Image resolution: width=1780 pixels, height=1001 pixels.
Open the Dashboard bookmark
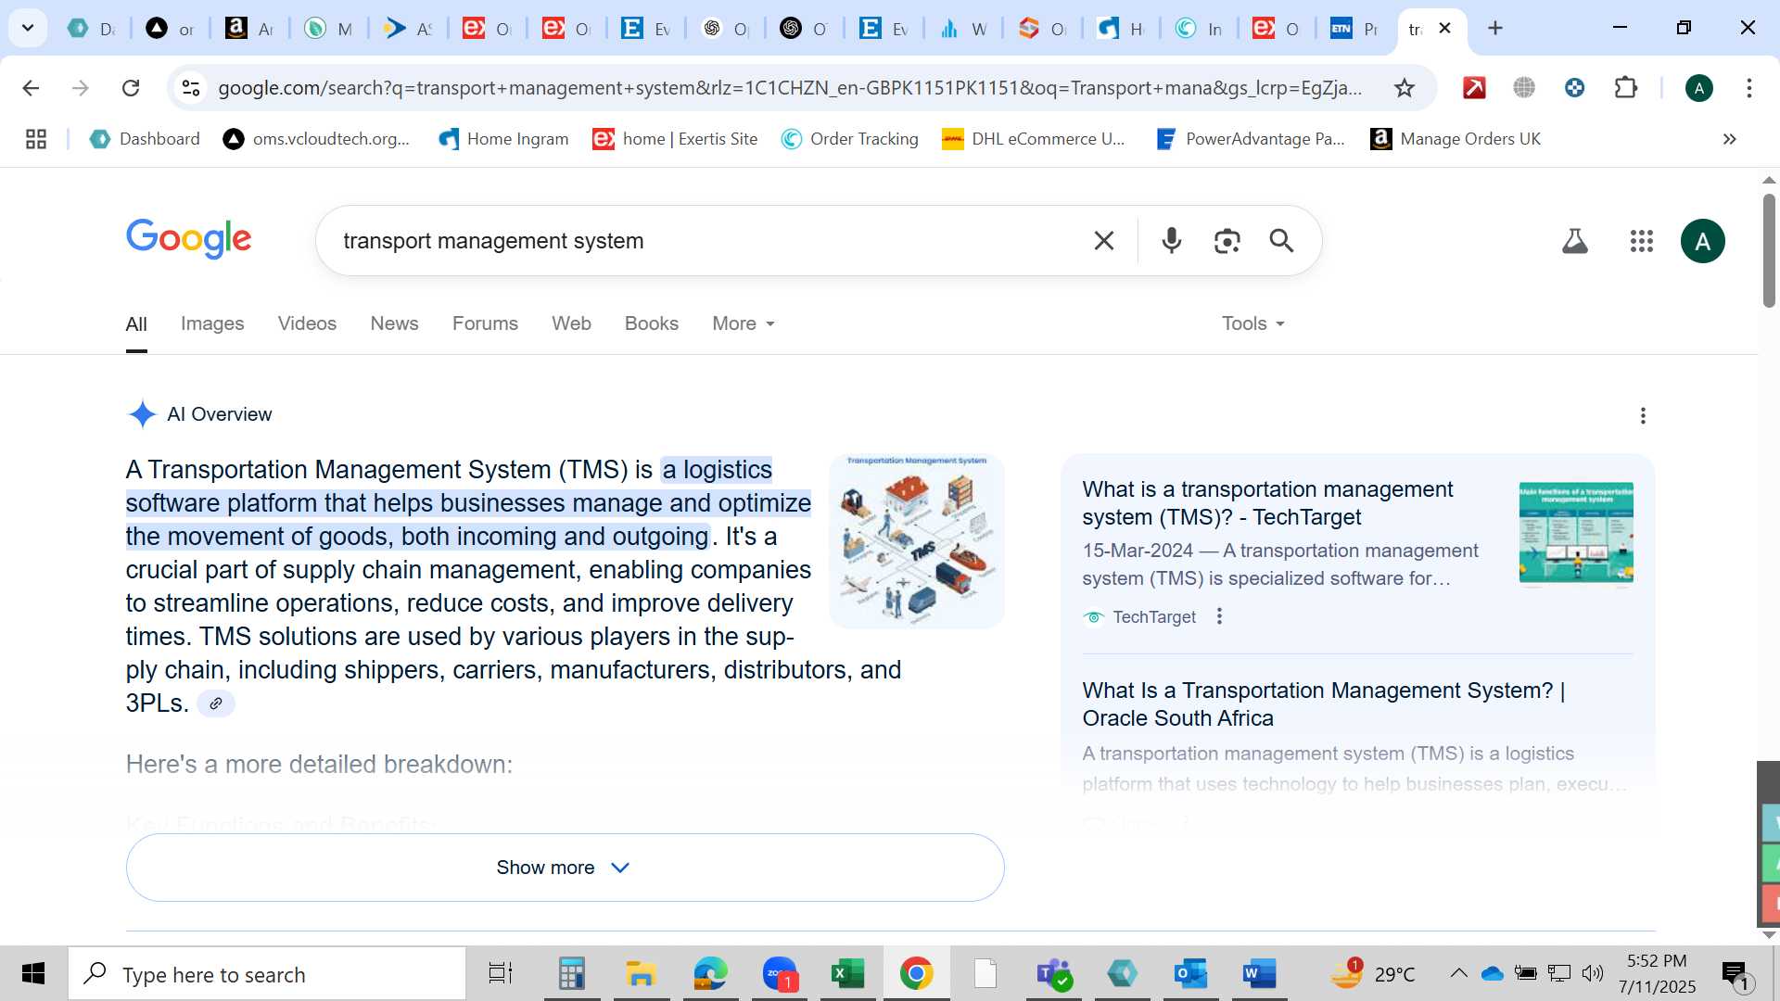tap(145, 139)
